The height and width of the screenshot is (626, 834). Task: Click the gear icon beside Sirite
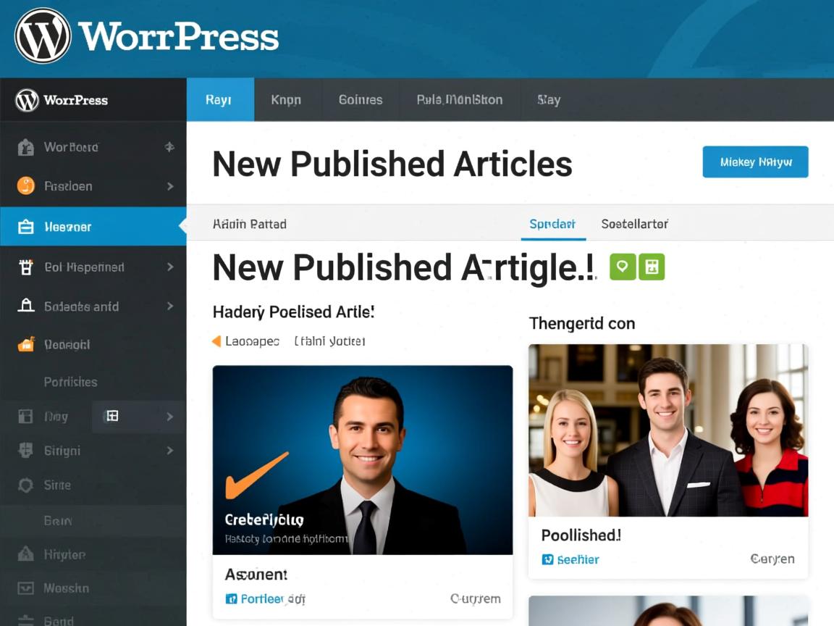(x=26, y=485)
